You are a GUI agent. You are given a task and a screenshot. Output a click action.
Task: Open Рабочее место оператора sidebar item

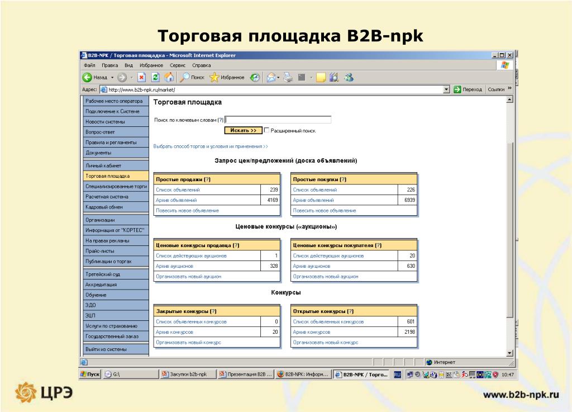click(x=116, y=101)
